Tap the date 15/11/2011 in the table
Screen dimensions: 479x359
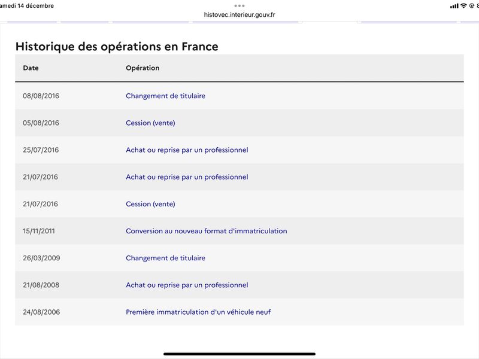[39, 231]
